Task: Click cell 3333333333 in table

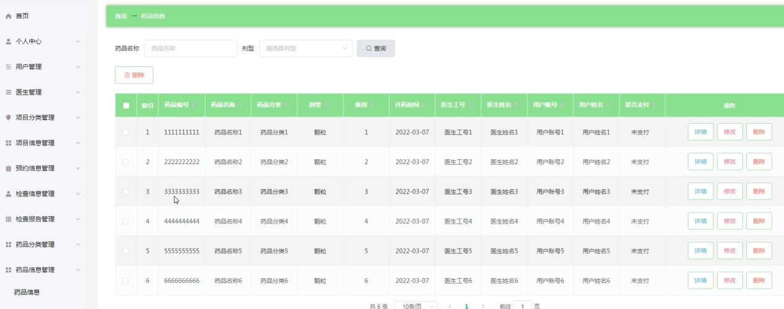Action: [182, 192]
